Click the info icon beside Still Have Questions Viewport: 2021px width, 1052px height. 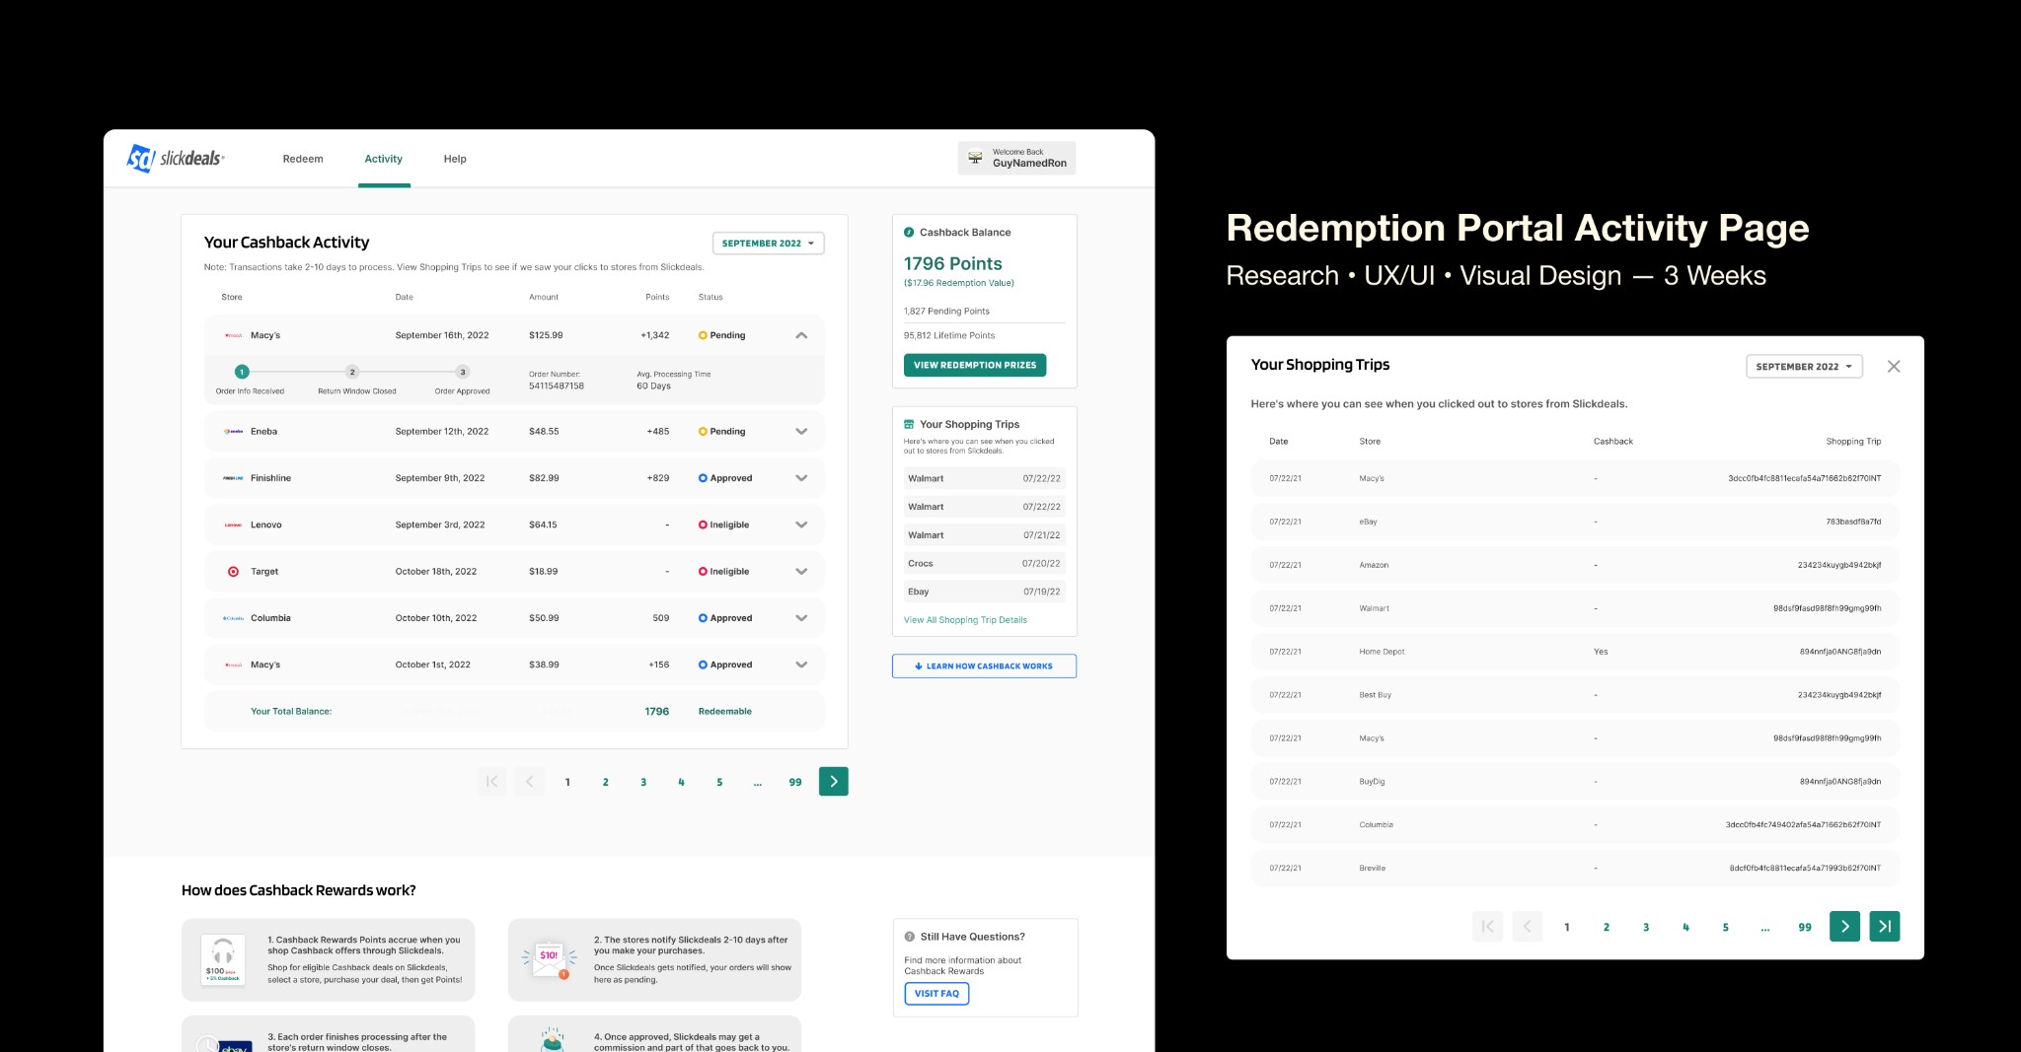pyautogui.click(x=908, y=936)
